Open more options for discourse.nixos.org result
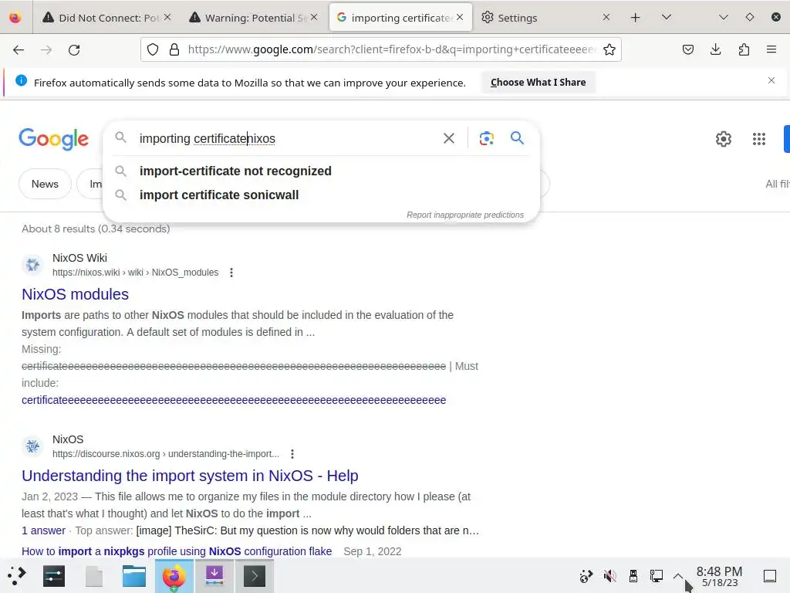The width and height of the screenshot is (790, 593). 292,454
